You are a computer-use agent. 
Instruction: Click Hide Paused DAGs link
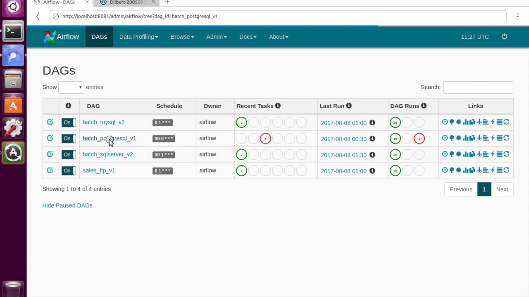pos(67,205)
